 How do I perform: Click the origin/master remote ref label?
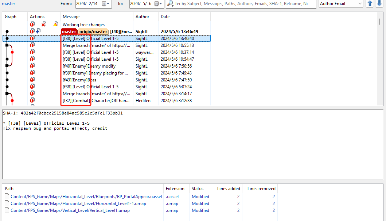(x=93, y=31)
